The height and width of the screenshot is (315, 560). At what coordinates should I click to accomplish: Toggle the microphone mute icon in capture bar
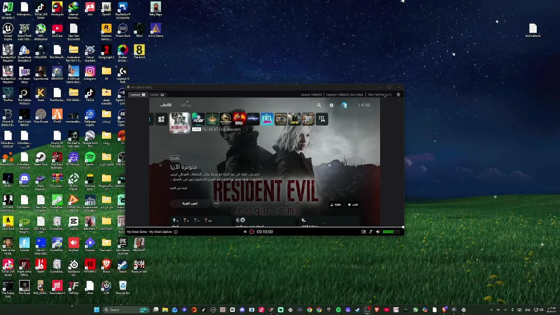[371, 232]
